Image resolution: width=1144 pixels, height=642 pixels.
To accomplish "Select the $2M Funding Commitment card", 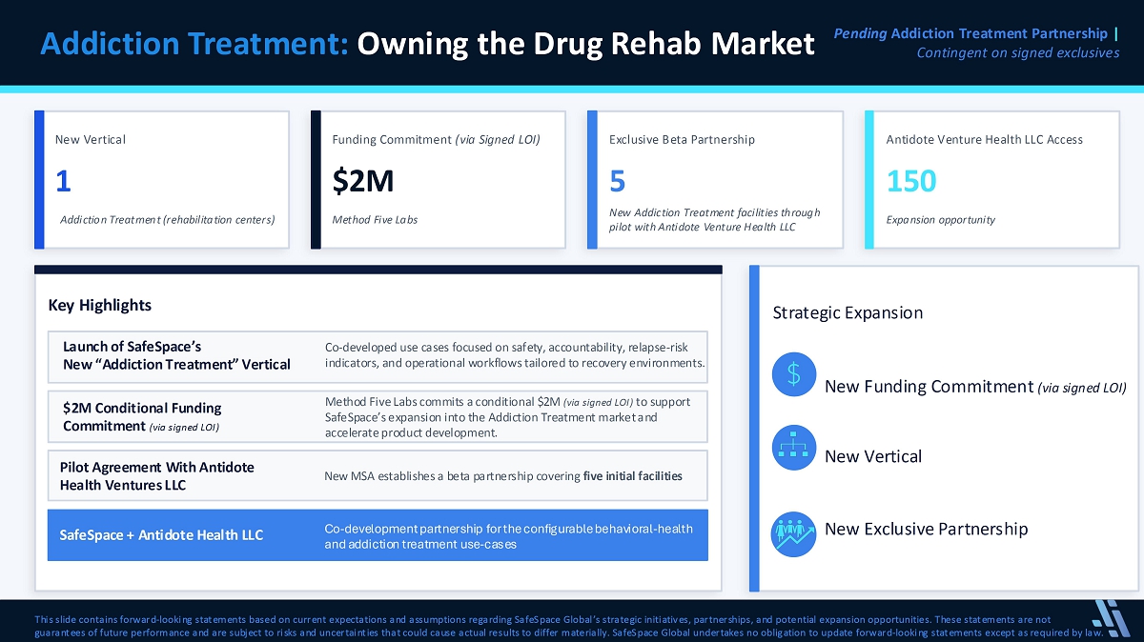I will (x=439, y=180).
